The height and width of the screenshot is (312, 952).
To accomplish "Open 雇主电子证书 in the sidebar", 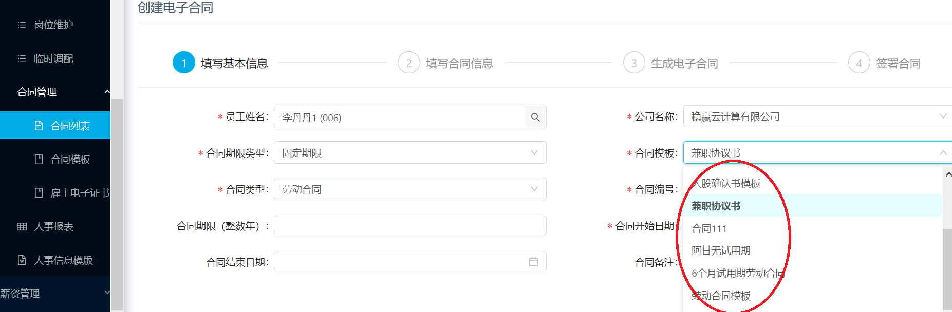I will coord(79,193).
